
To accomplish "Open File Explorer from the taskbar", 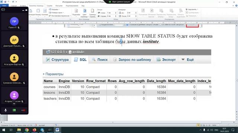I will tap(19, 130).
